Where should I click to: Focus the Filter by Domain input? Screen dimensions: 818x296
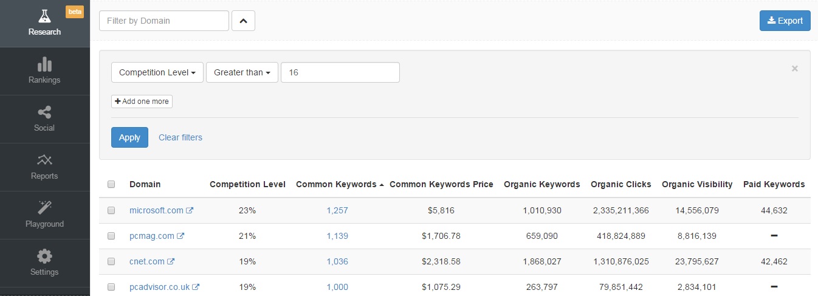(x=164, y=21)
